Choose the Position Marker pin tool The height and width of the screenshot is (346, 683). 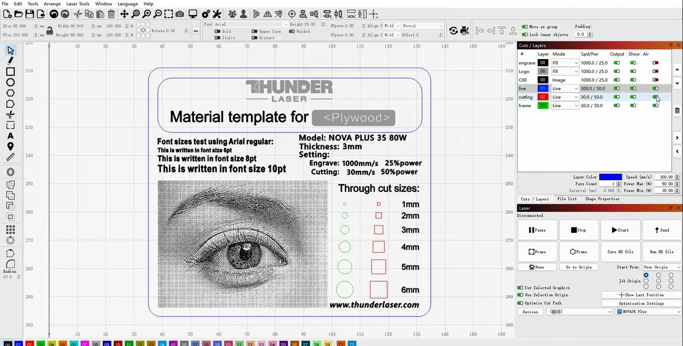pos(10,146)
